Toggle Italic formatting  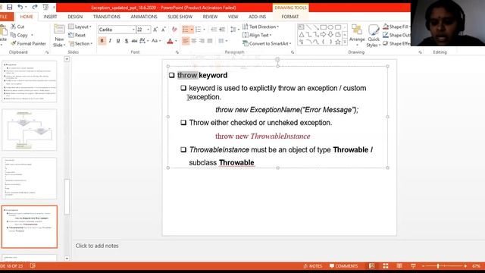pyautogui.click(x=110, y=40)
